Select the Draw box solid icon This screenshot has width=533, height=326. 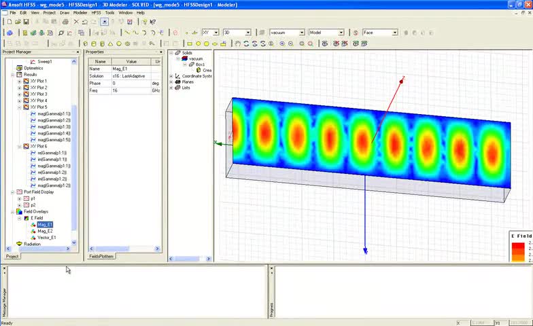[x=86, y=43]
